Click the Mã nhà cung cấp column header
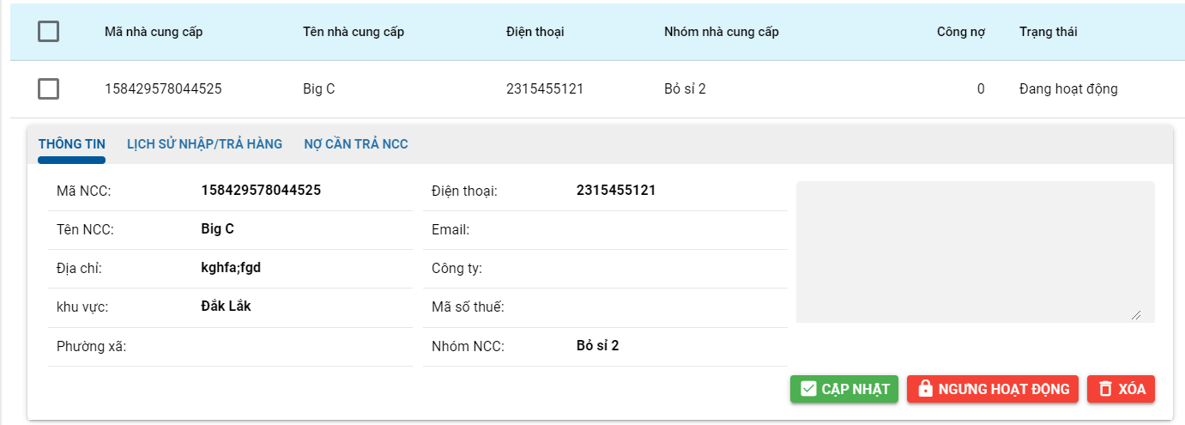The image size is (1185, 425). [154, 32]
